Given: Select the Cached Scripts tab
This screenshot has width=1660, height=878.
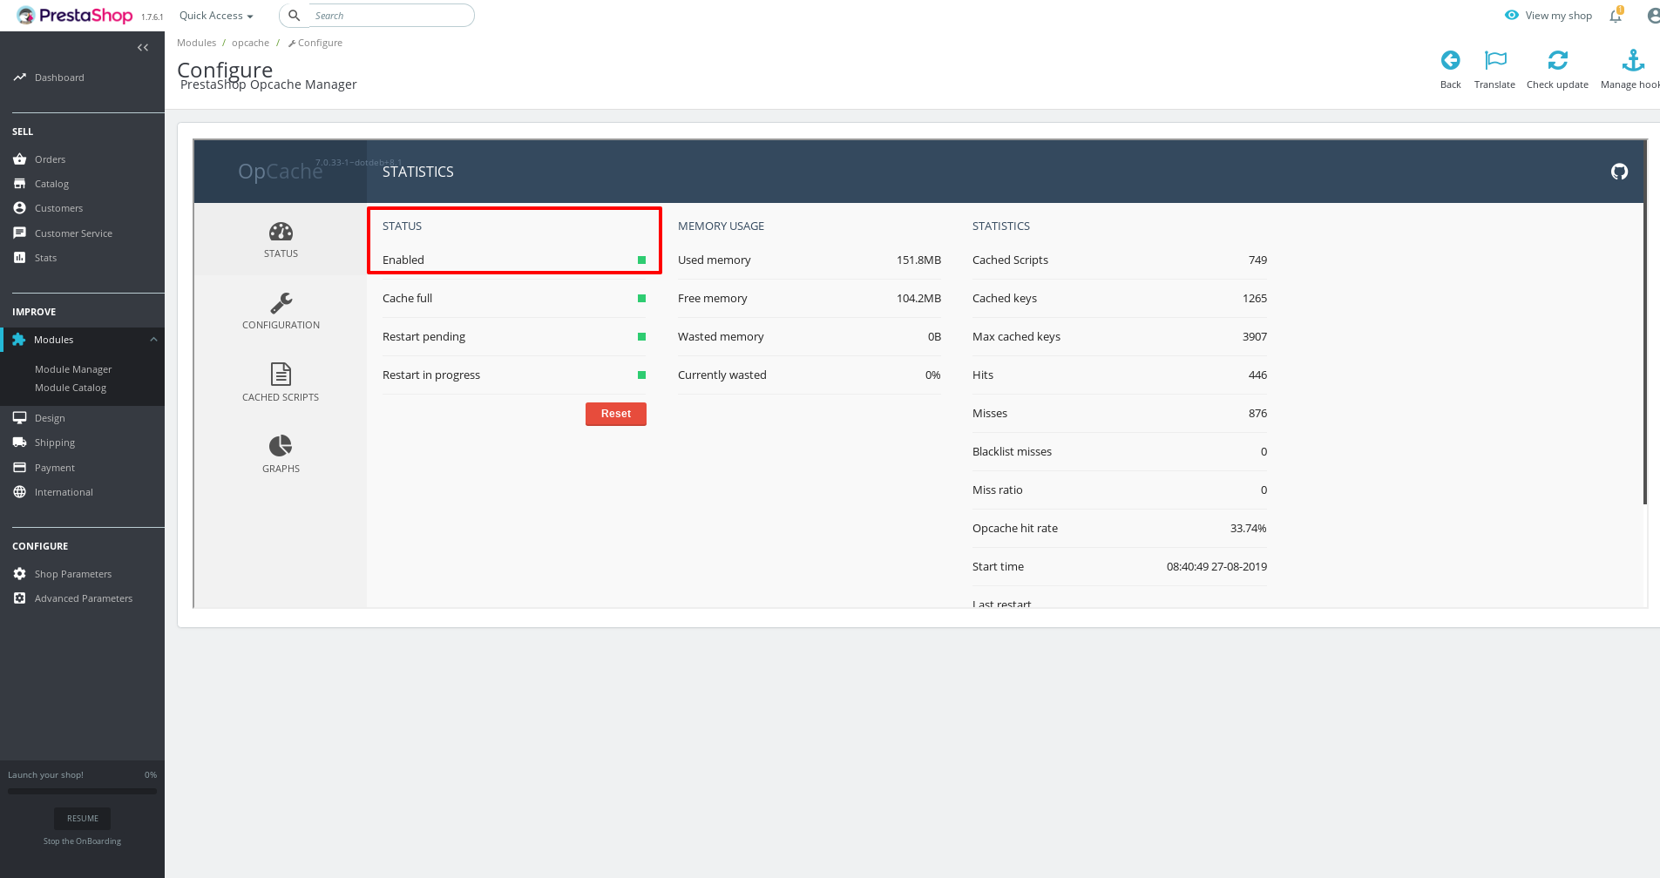Looking at the screenshot, I should pos(281,383).
